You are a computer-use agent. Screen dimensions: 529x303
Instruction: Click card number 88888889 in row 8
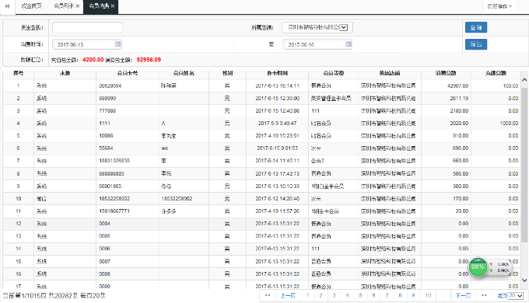[x=111, y=173]
